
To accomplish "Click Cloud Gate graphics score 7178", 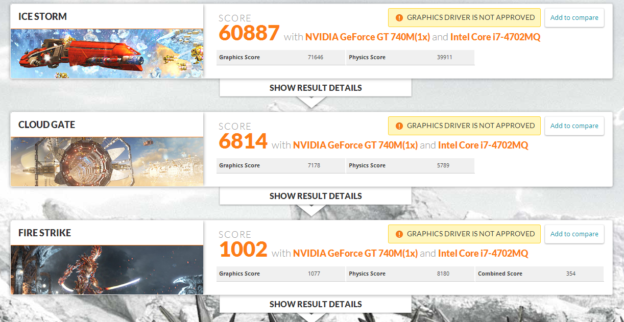I will [314, 165].
